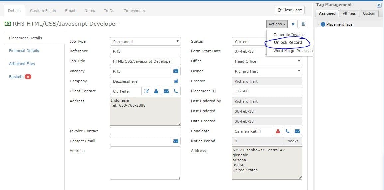Switch to the All Tags tab
This screenshot has height=190, width=384.
[x=349, y=13]
